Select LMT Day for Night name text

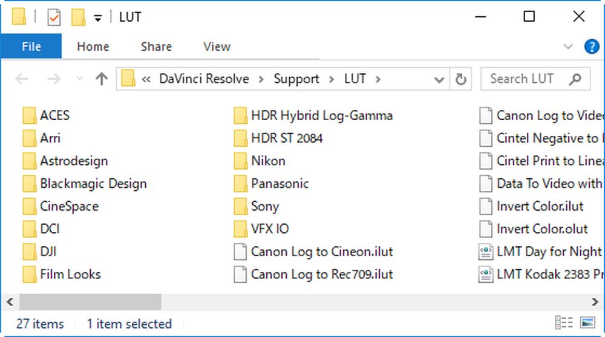pos(550,252)
